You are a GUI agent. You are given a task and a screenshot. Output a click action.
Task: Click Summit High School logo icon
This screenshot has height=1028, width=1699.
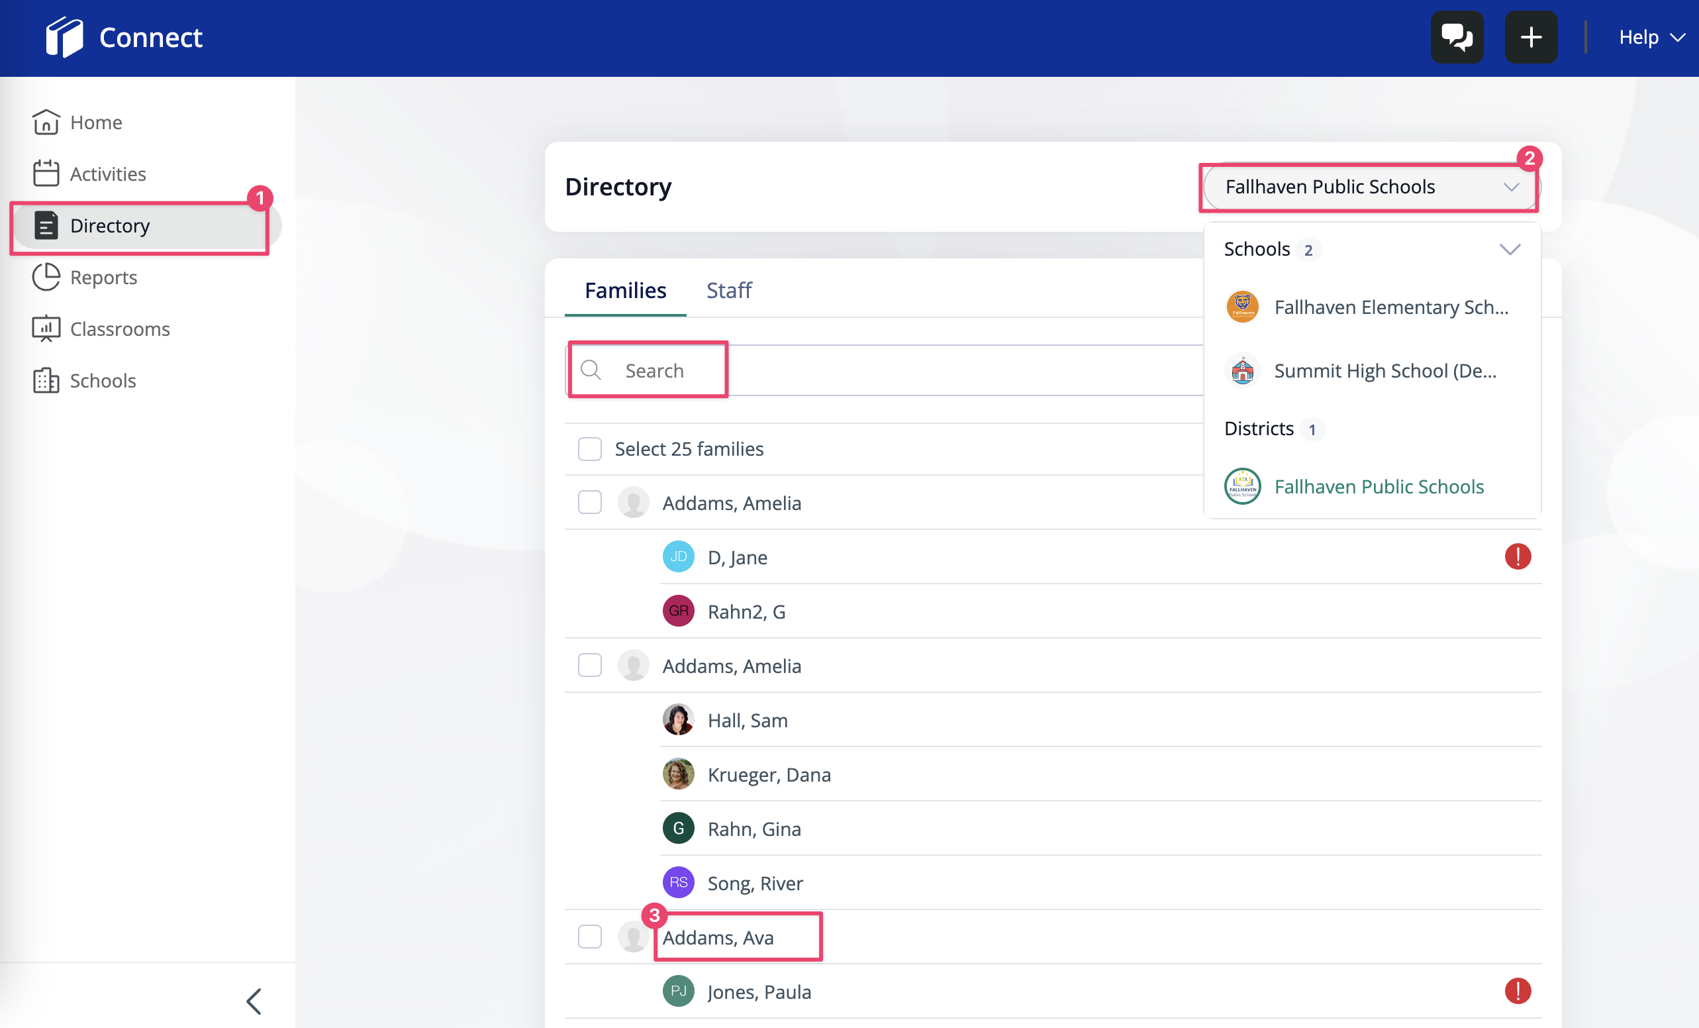pyautogui.click(x=1243, y=371)
